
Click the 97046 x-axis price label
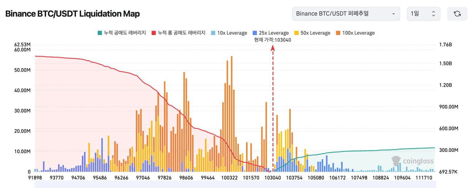point(143,177)
